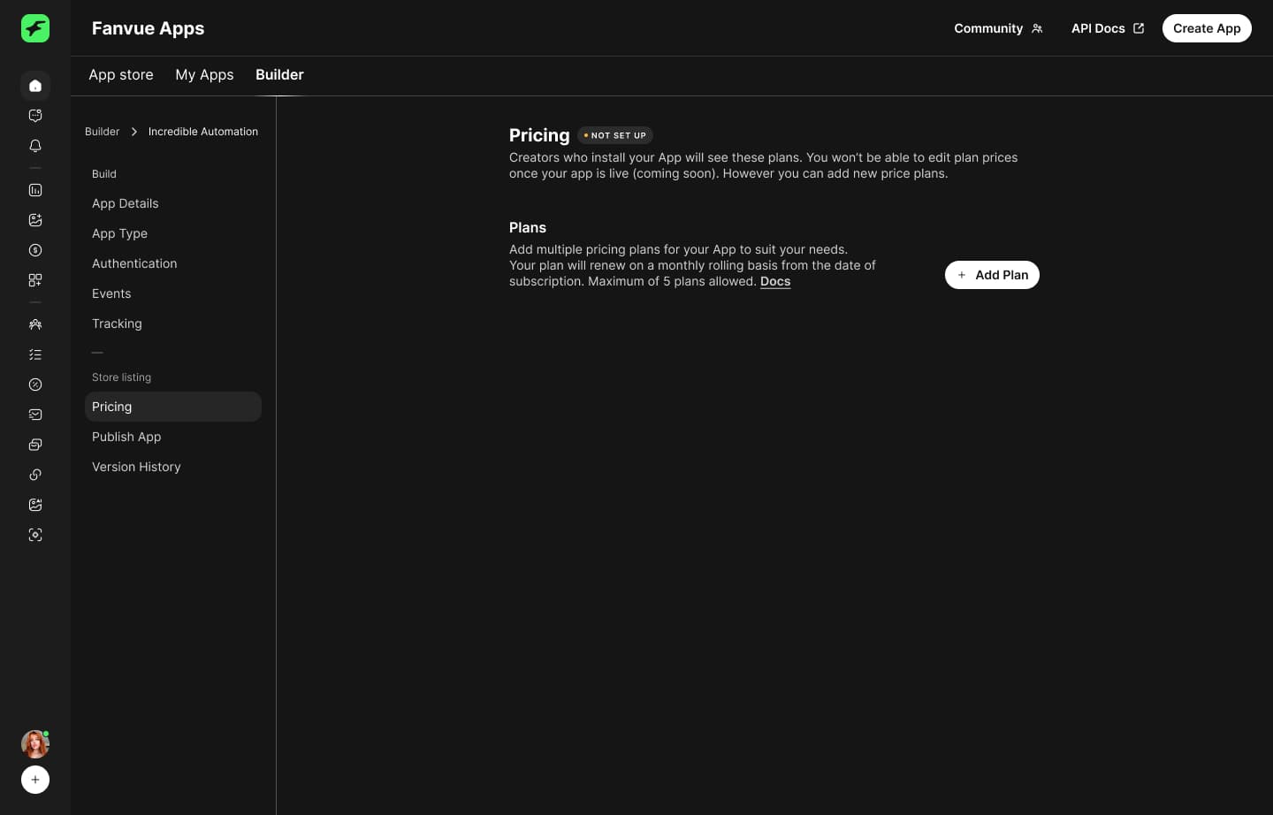Open the checklist icon in sidebar
Image resolution: width=1273 pixels, height=815 pixels.
point(35,354)
